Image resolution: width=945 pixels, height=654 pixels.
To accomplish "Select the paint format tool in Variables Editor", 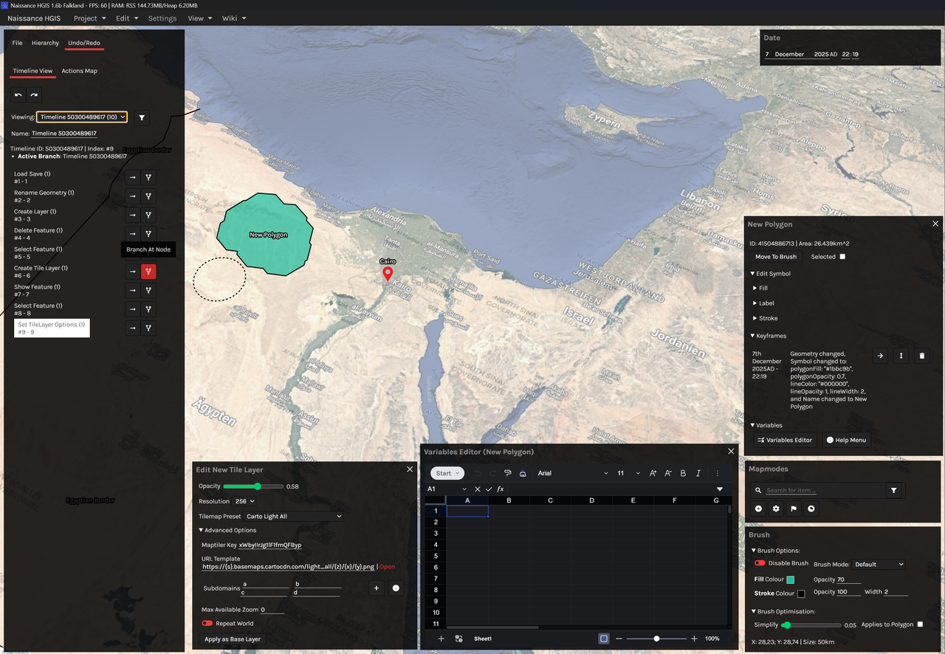I will 507,473.
